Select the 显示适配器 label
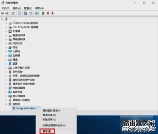158x134 pixels. pos(19,96)
